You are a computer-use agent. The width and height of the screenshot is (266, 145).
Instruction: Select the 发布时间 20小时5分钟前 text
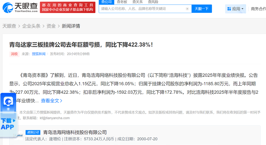point(70,54)
